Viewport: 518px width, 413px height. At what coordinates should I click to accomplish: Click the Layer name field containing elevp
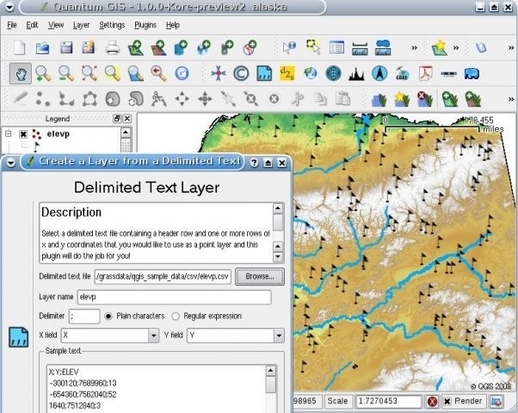coord(175,297)
